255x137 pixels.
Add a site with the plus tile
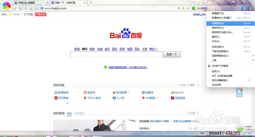point(68,103)
